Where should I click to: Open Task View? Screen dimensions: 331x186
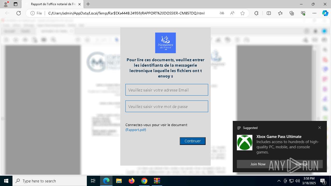93,181
